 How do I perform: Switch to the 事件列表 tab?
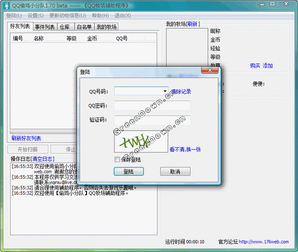[45, 27]
